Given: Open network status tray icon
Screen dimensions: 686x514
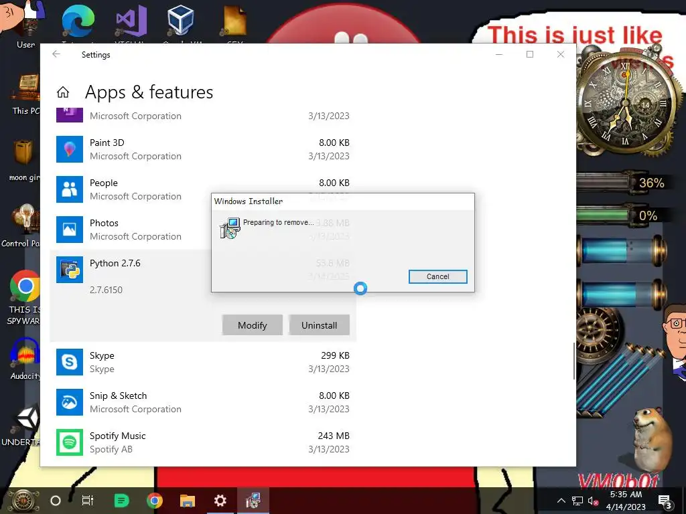Looking at the screenshot, I should (577, 501).
